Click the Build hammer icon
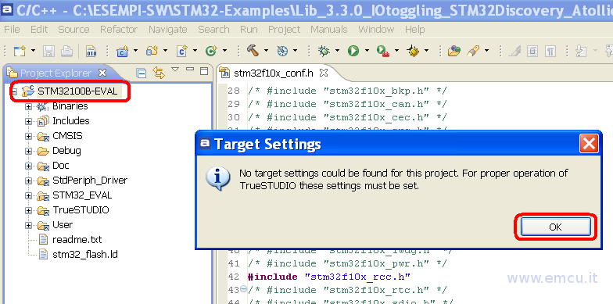The width and height of the screenshot is (613, 304). 253,50
